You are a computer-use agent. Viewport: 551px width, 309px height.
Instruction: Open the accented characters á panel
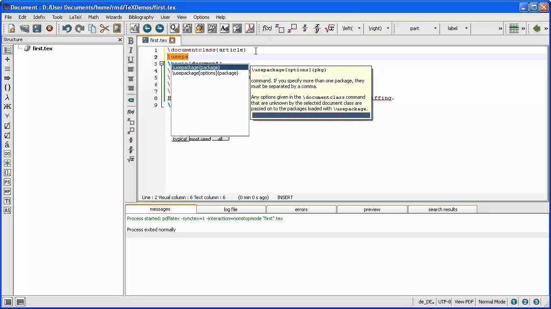point(7,145)
